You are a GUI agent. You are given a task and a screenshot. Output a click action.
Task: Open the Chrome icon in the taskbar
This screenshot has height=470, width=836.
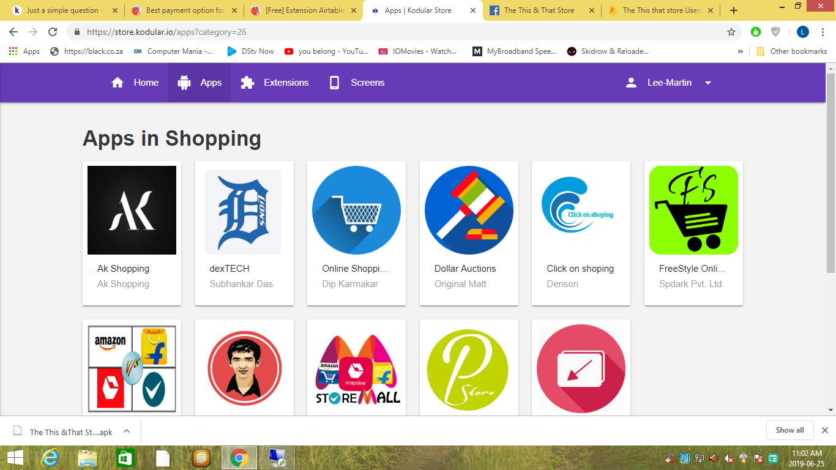coord(239,457)
